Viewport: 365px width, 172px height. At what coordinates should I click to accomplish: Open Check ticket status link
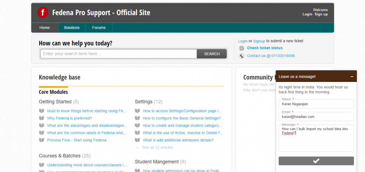265,48
